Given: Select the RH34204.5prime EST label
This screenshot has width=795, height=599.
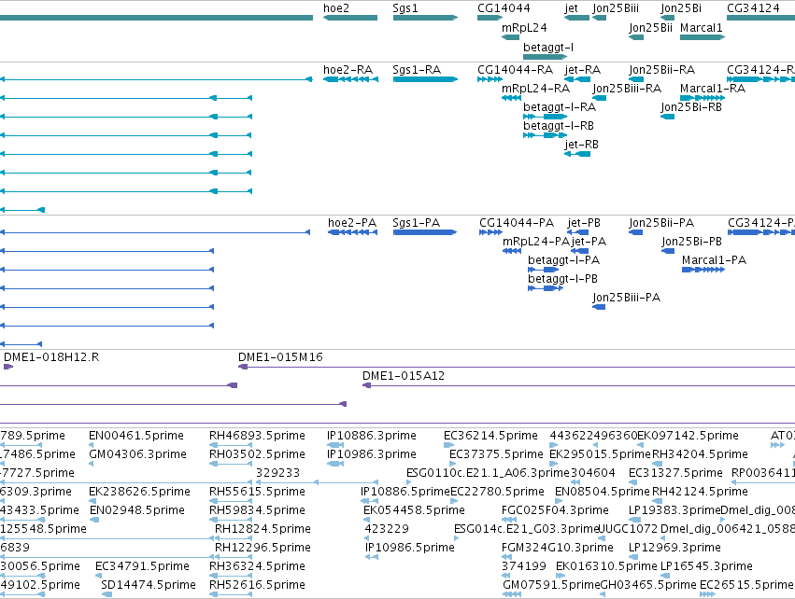Looking at the screenshot, I should (701, 454).
